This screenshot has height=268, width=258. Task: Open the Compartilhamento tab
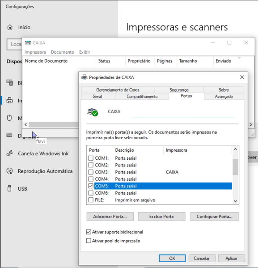click(142, 96)
